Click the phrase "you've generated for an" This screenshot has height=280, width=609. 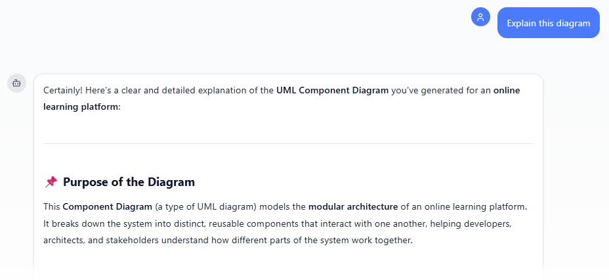point(441,91)
